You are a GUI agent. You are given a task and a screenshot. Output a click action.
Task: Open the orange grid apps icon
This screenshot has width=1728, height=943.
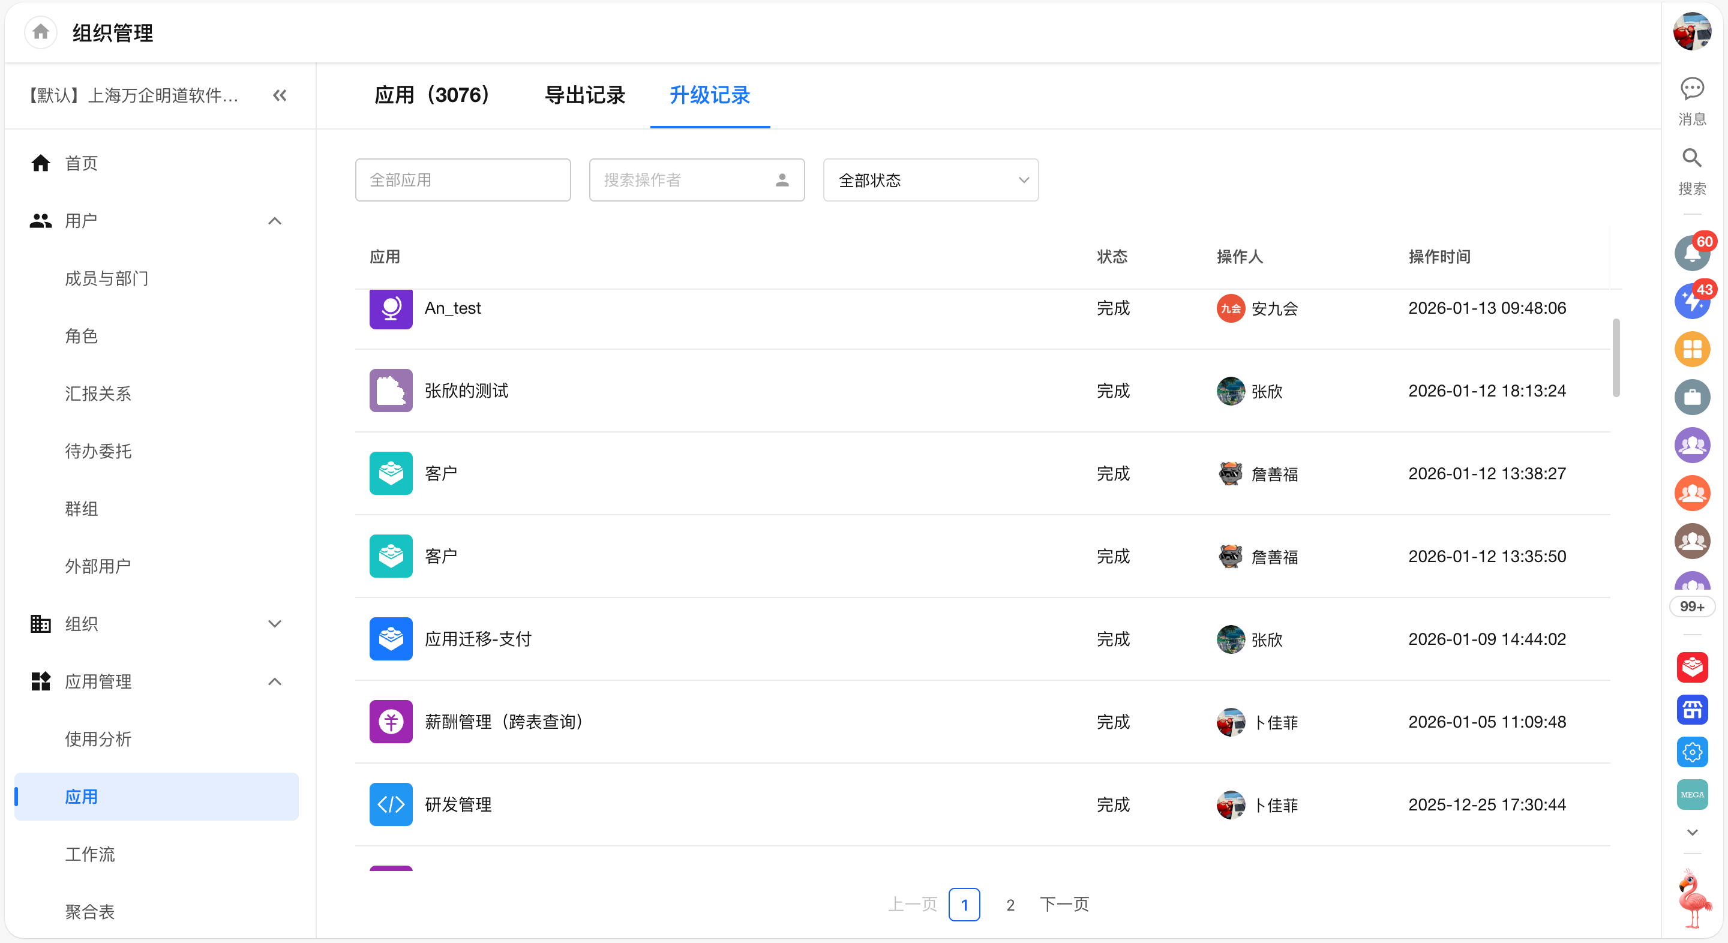click(1691, 350)
